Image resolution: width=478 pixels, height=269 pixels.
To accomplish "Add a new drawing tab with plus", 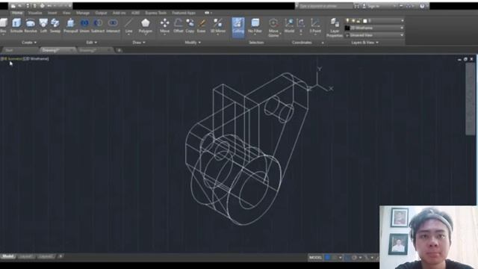I will [x=119, y=50].
